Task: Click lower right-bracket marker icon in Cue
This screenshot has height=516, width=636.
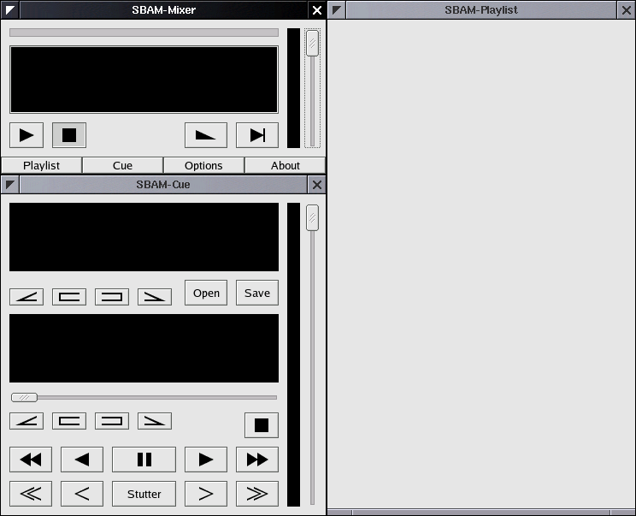Action: click(x=112, y=421)
